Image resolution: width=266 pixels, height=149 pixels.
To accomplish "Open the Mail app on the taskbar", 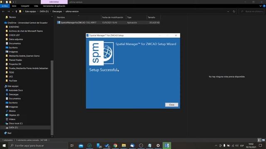I will [x=81, y=145].
